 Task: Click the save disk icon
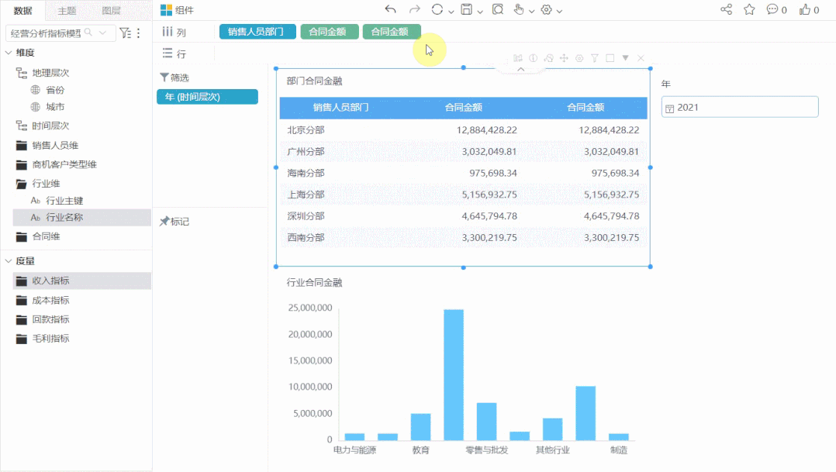click(467, 9)
